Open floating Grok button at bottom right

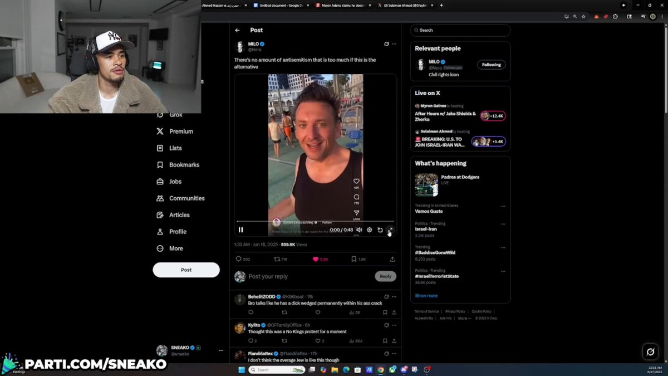(x=650, y=351)
